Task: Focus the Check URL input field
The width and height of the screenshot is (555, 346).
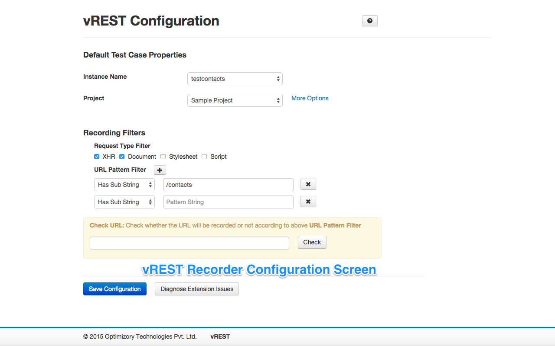Action: click(189, 243)
